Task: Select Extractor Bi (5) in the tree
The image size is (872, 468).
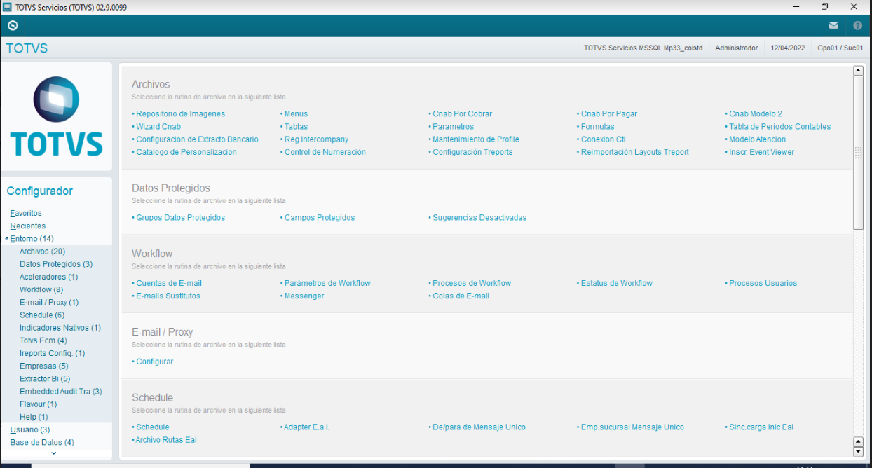Action: [x=43, y=378]
